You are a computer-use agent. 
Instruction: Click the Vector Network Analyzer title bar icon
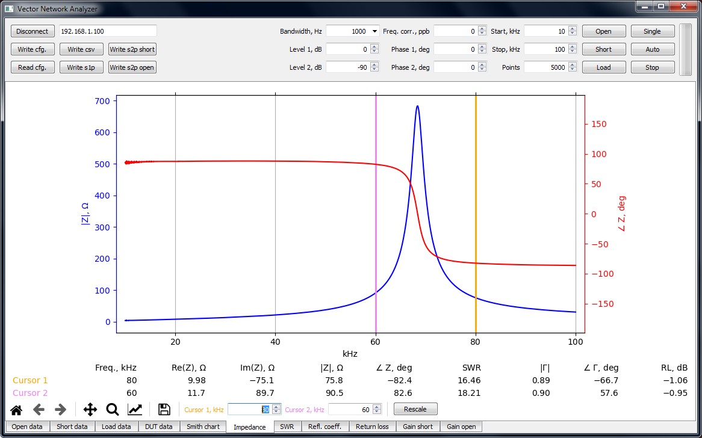coord(8,9)
